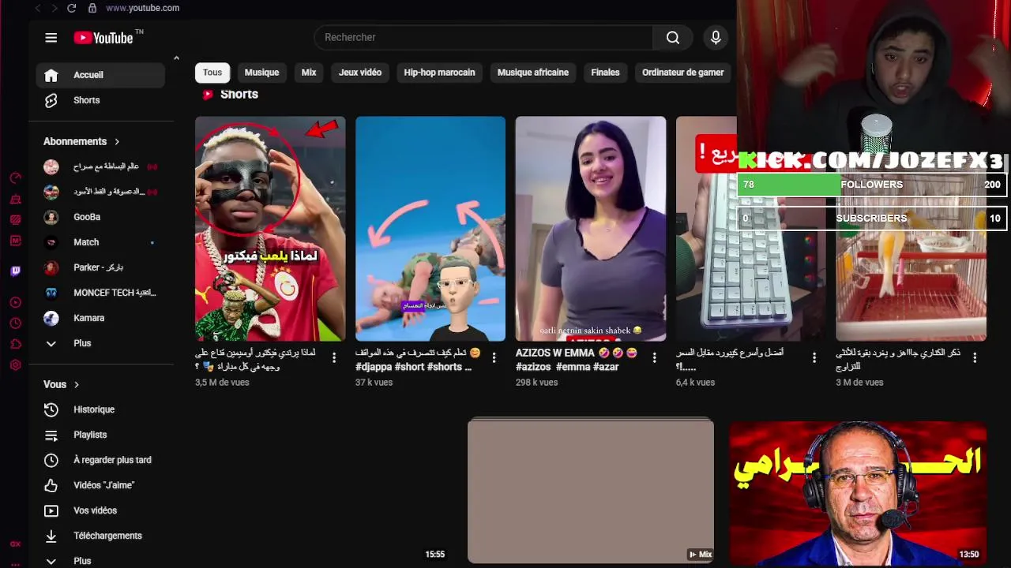This screenshot has width=1011, height=568.
Task: Open GooBa channel subscription
Action: click(x=100, y=217)
